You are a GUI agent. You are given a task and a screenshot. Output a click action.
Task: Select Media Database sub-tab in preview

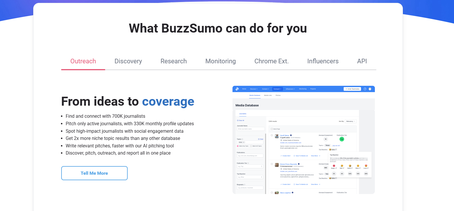point(255,95)
